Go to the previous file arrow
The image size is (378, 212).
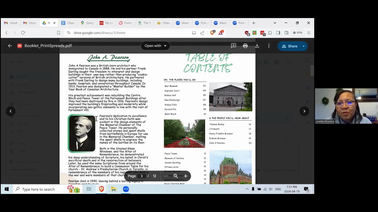coord(10,111)
